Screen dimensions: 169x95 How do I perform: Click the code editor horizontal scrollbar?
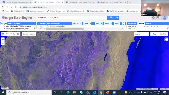click(64, 29)
